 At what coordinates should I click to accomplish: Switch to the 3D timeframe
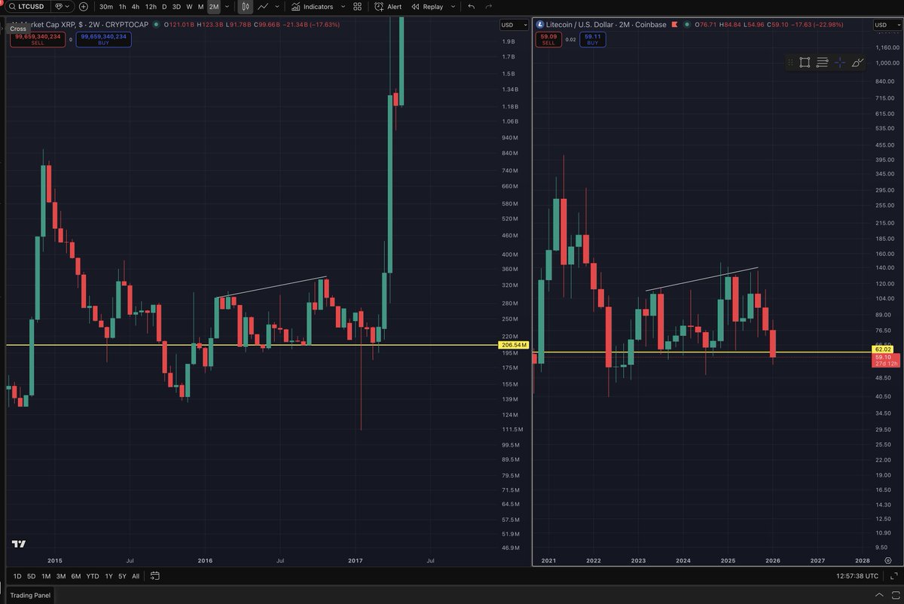click(176, 7)
